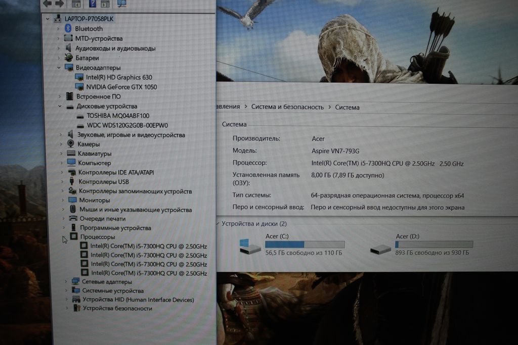Screen dimensions: 518x345
Task: Click the scan for hardware changes icon
Action: 121,4
